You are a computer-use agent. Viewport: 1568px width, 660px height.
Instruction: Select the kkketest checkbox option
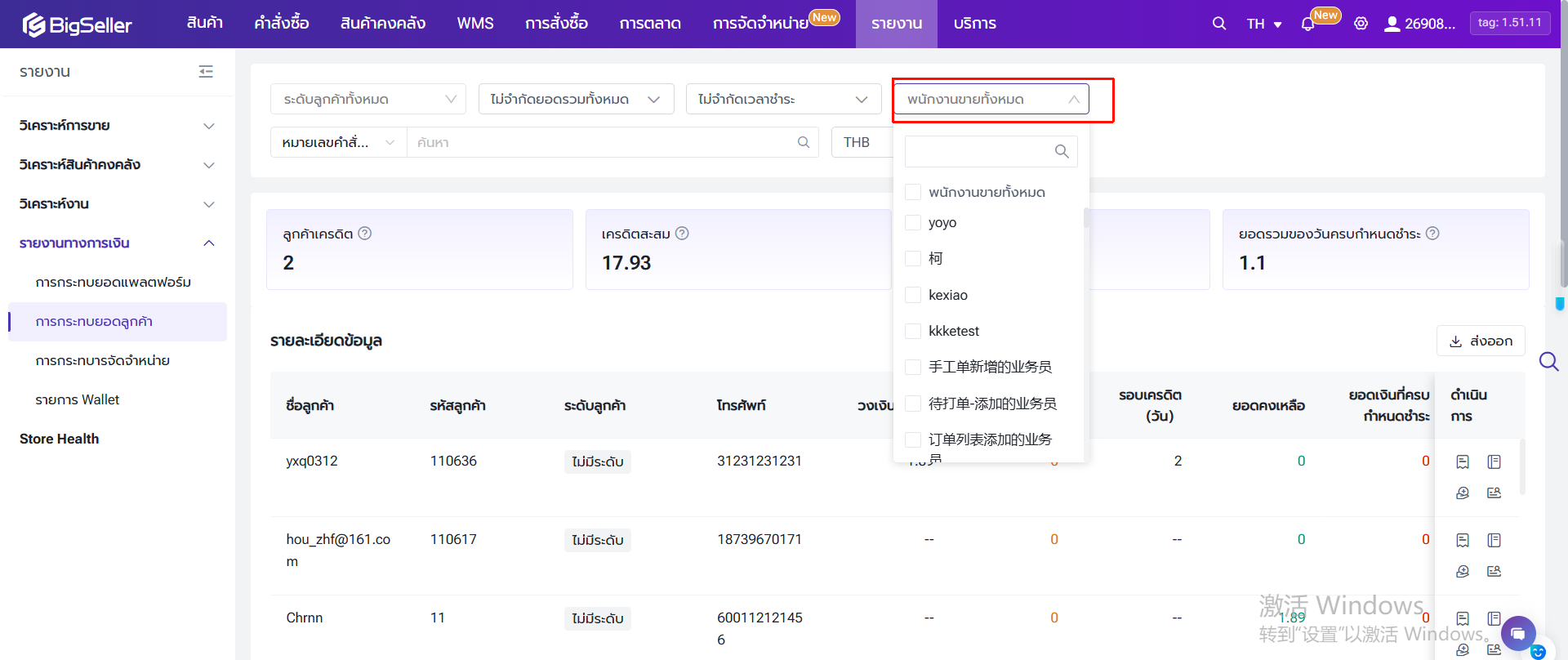913,331
